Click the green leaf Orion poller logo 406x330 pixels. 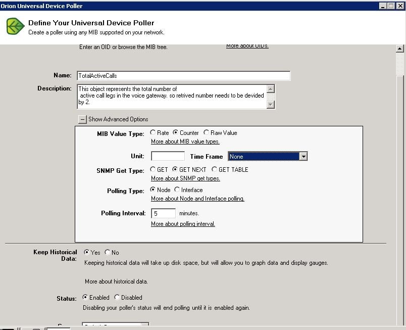click(x=15, y=26)
